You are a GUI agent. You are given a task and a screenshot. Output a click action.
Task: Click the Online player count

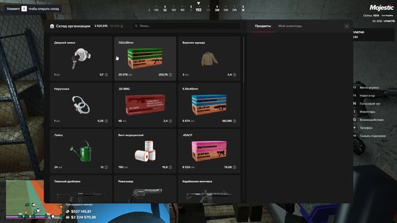(x=371, y=15)
